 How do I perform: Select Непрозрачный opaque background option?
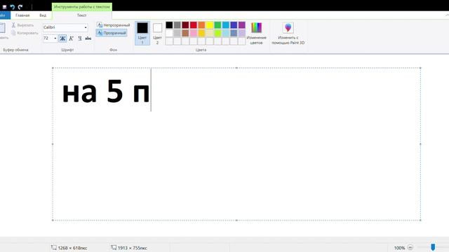[x=114, y=25]
